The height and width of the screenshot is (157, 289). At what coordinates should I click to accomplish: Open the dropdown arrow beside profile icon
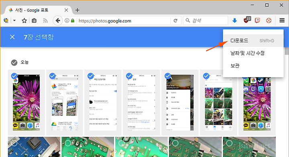(14, 20)
